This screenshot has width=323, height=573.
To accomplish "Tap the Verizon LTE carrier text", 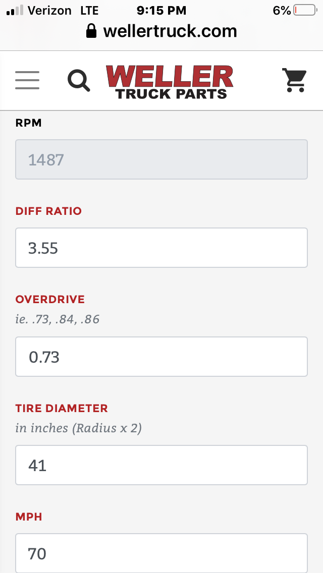I will point(63,11).
